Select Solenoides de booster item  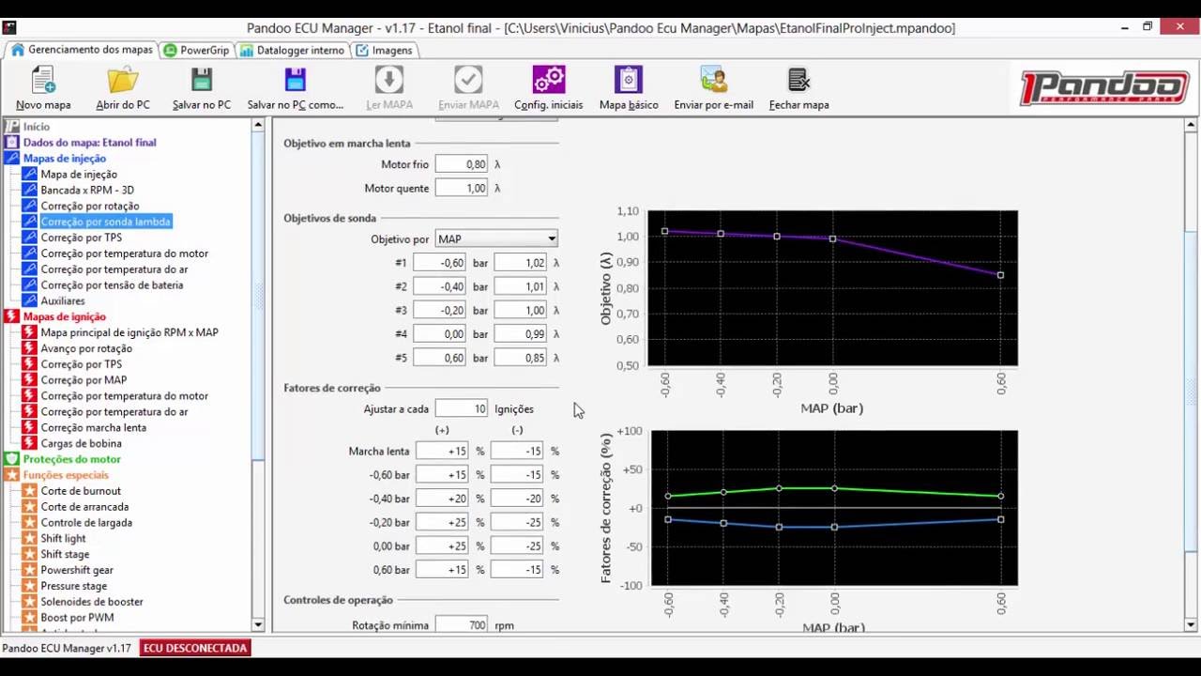[x=92, y=602]
